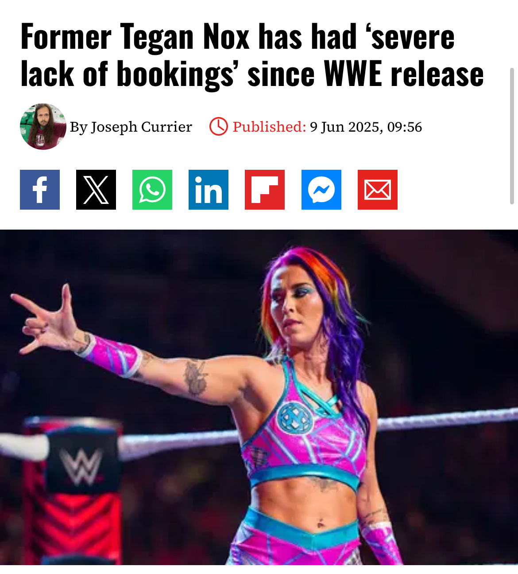Send the article via WhatsApp
Image resolution: width=518 pixels, height=574 pixels.
click(152, 190)
